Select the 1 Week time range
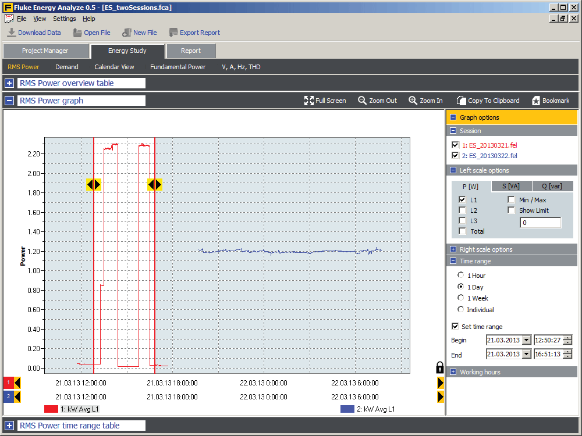The height and width of the screenshot is (436, 582). point(461,298)
